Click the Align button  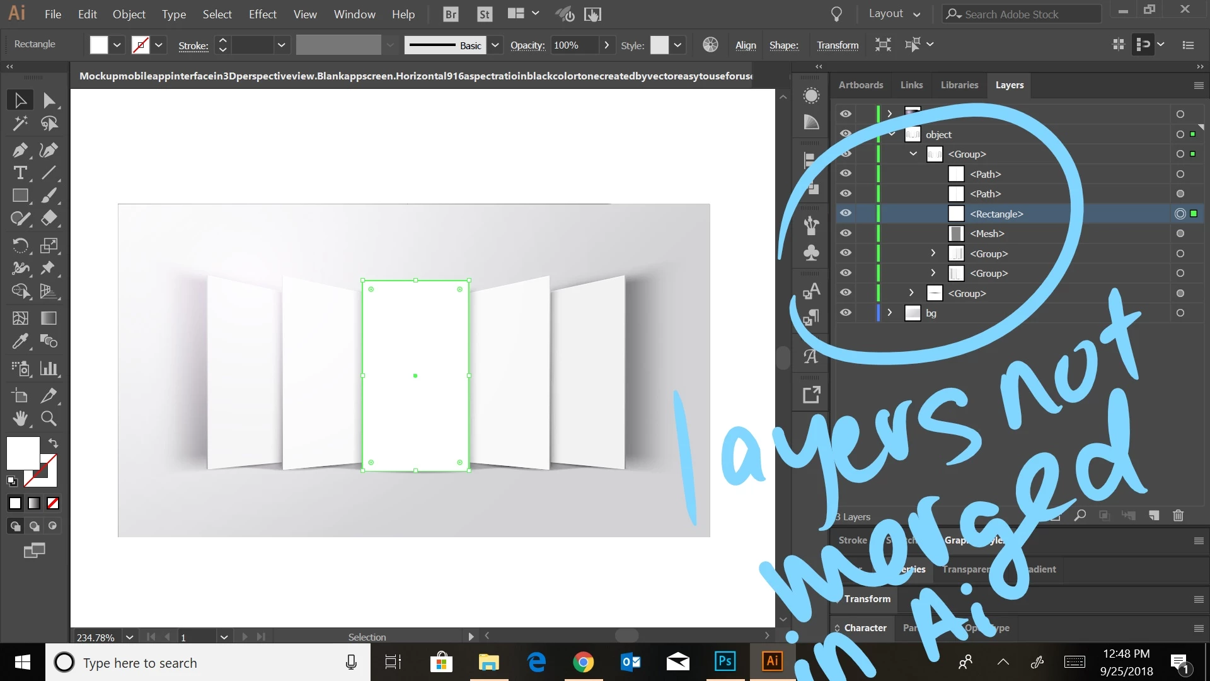[746, 45]
